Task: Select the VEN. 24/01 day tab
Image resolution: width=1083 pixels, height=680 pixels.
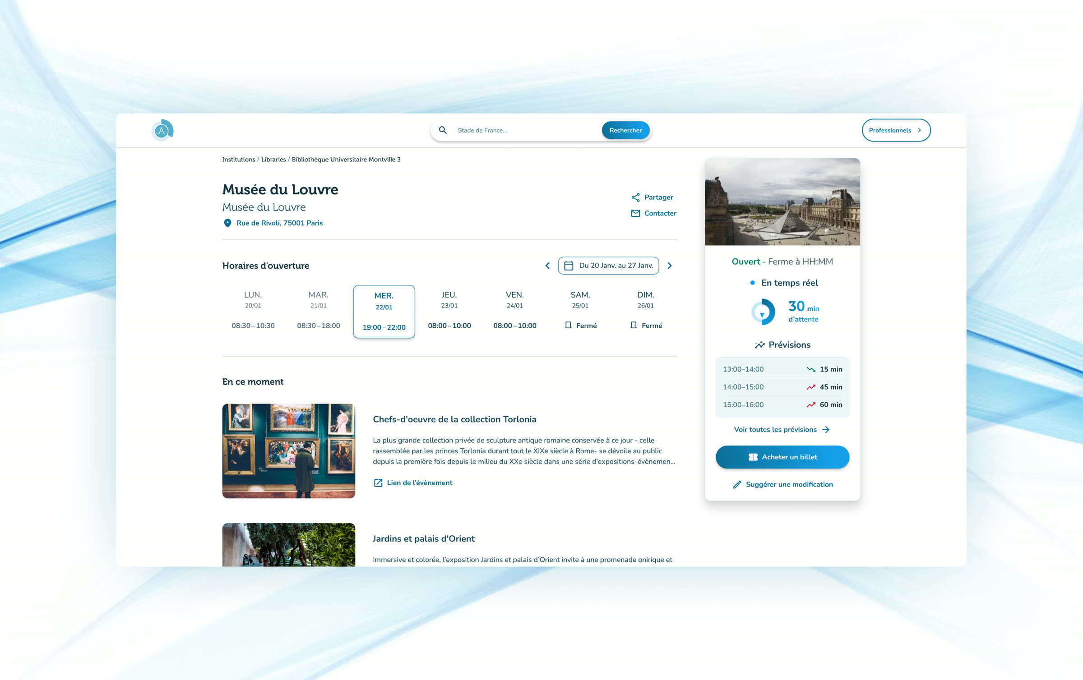Action: tap(515, 311)
